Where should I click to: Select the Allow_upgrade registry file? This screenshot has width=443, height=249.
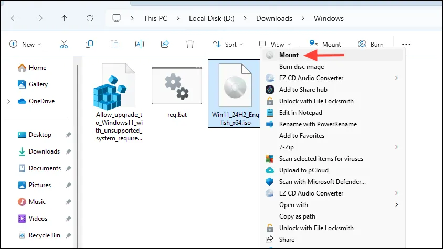[x=119, y=103]
